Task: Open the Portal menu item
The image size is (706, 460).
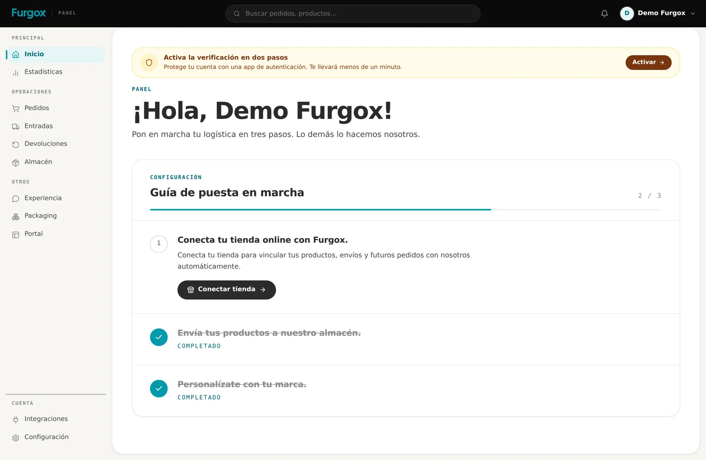Action: [56, 234]
